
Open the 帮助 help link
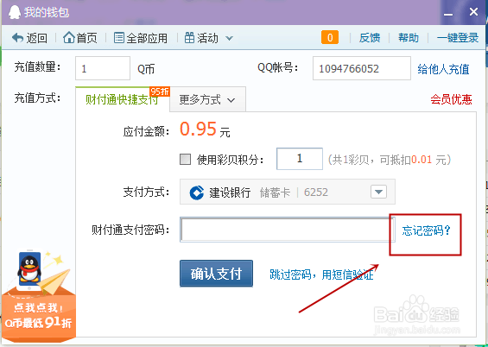click(x=409, y=38)
